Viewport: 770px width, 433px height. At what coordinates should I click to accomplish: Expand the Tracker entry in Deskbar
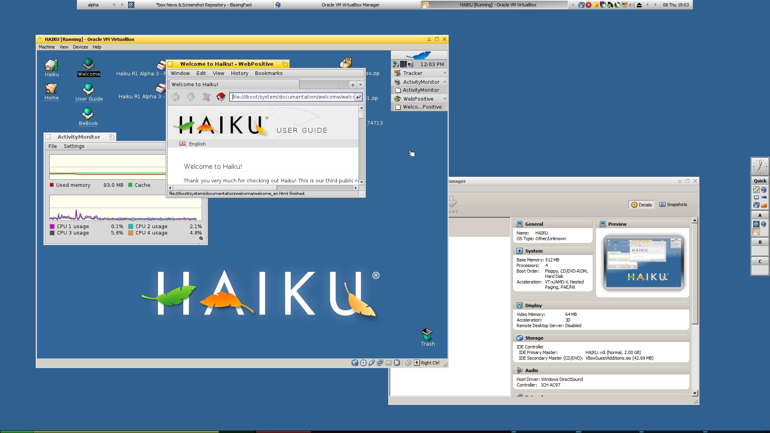coord(445,73)
